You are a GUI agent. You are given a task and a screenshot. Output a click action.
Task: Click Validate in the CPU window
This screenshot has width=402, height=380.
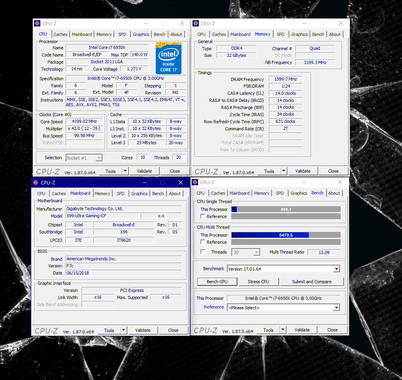tap(144, 171)
